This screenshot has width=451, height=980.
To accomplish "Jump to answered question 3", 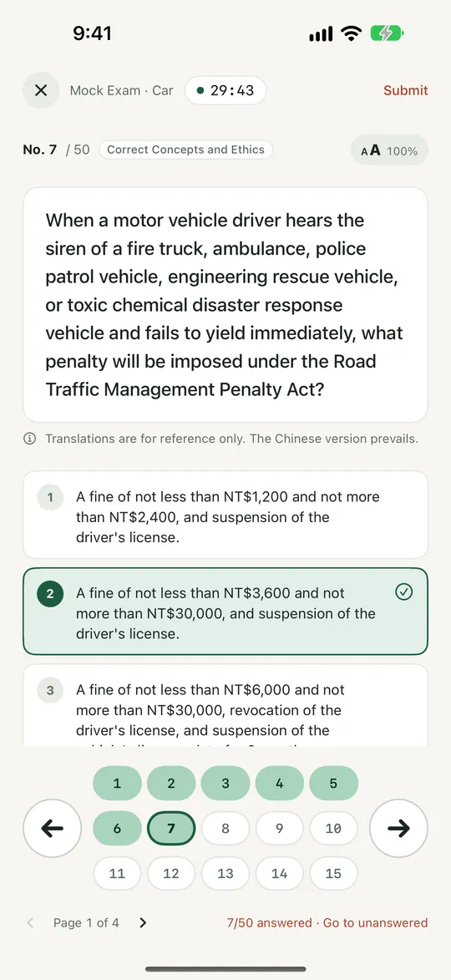I will (225, 783).
